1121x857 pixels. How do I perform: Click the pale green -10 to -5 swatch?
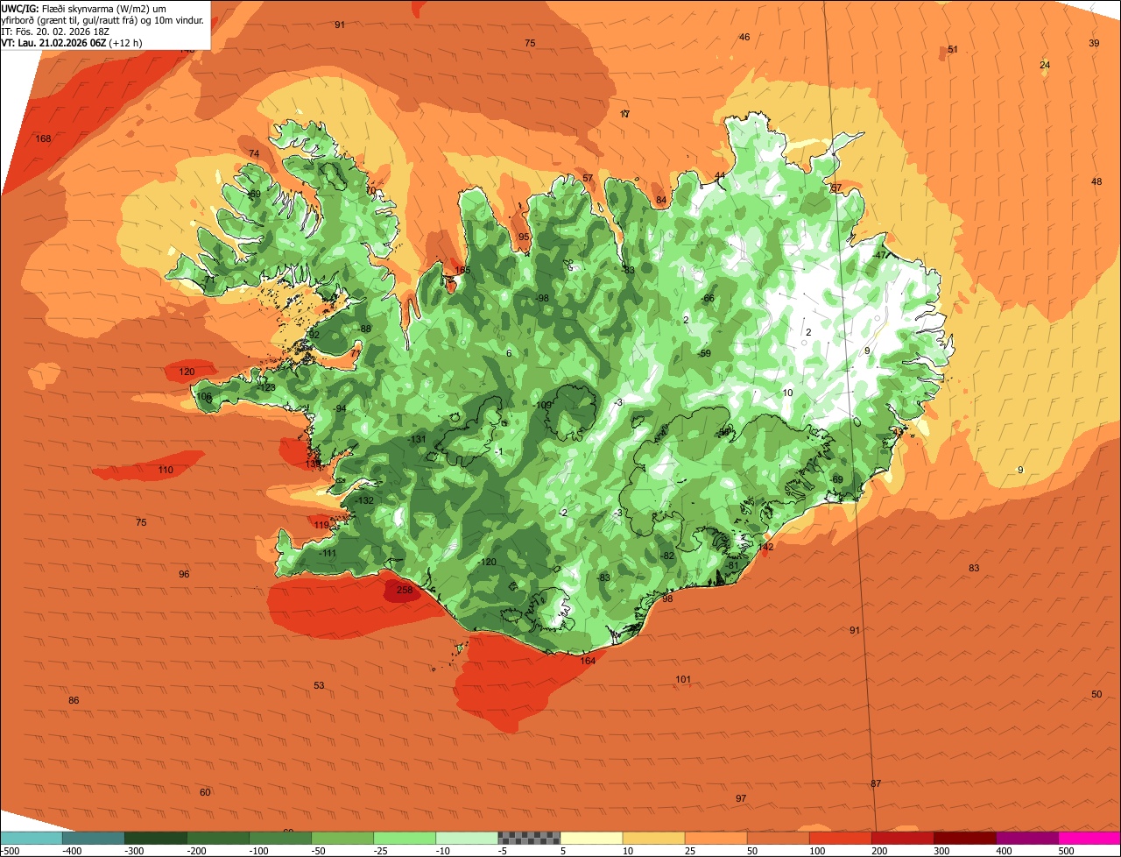click(x=467, y=838)
